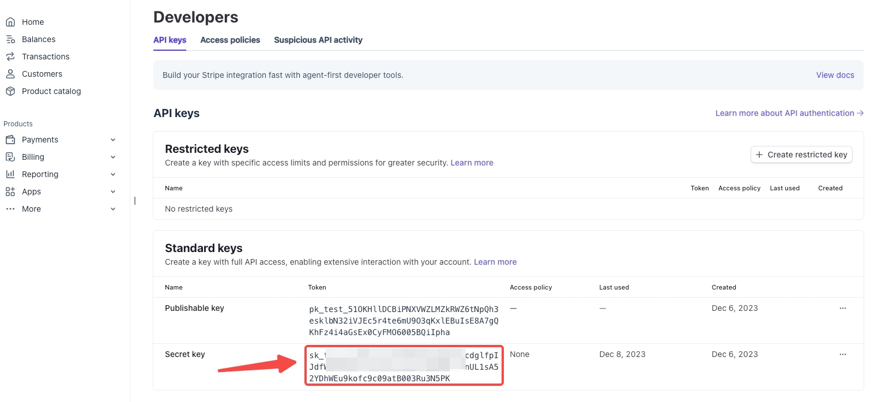Click the Customers person icon
This screenshot has height=402, width=874.
coord(10,74)
